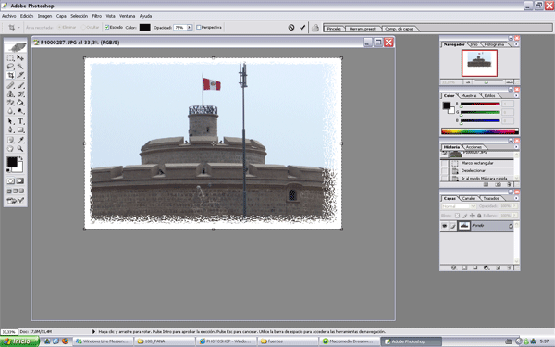Select the Dodge tool
This screenshot has height=347, width=555.
(x=20, y=111)
